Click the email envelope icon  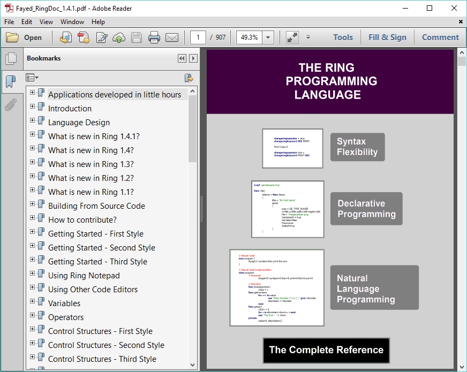[x=172, y=37]
